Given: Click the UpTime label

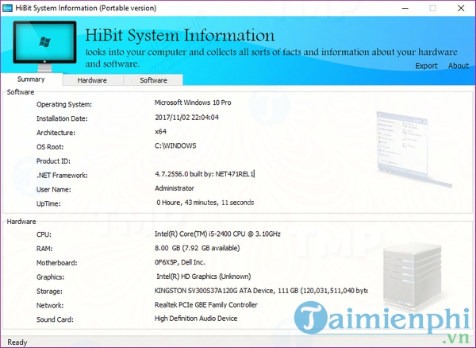Looking at the screenshot, I should (48, 203).
